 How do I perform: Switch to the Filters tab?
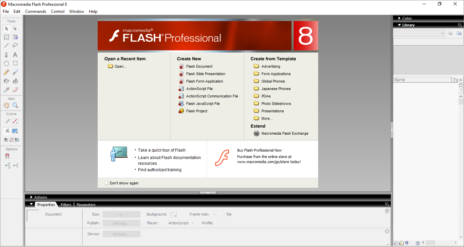point(66,205)
